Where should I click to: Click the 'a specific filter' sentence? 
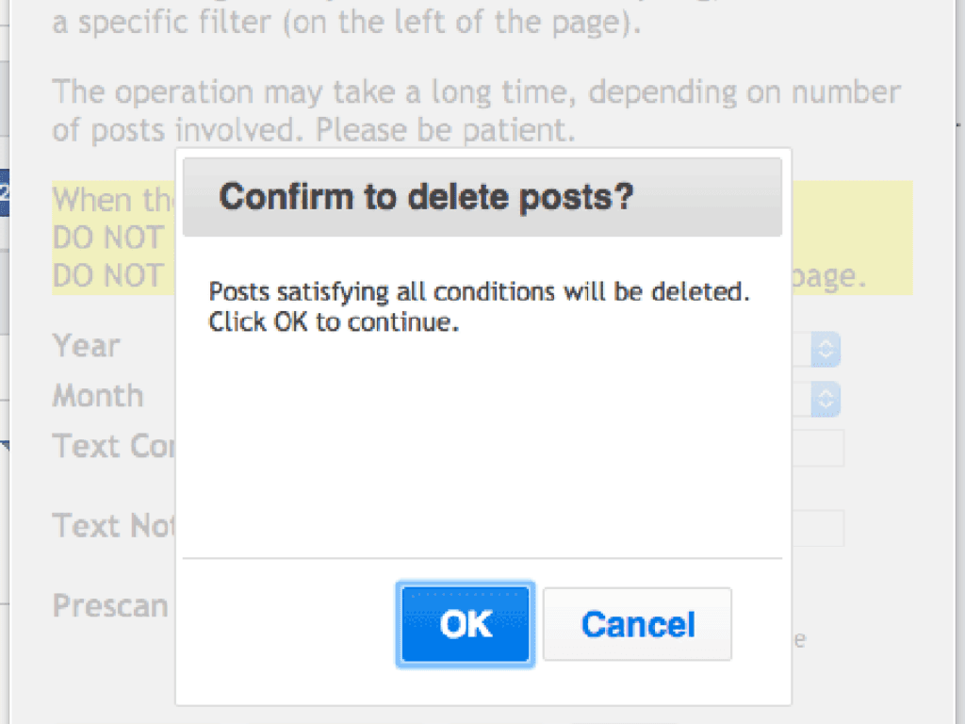coord(346,22)
